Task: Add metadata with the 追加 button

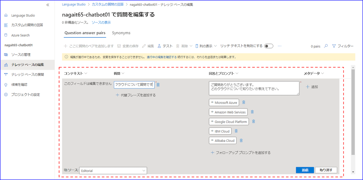Action: coord(312,87)
